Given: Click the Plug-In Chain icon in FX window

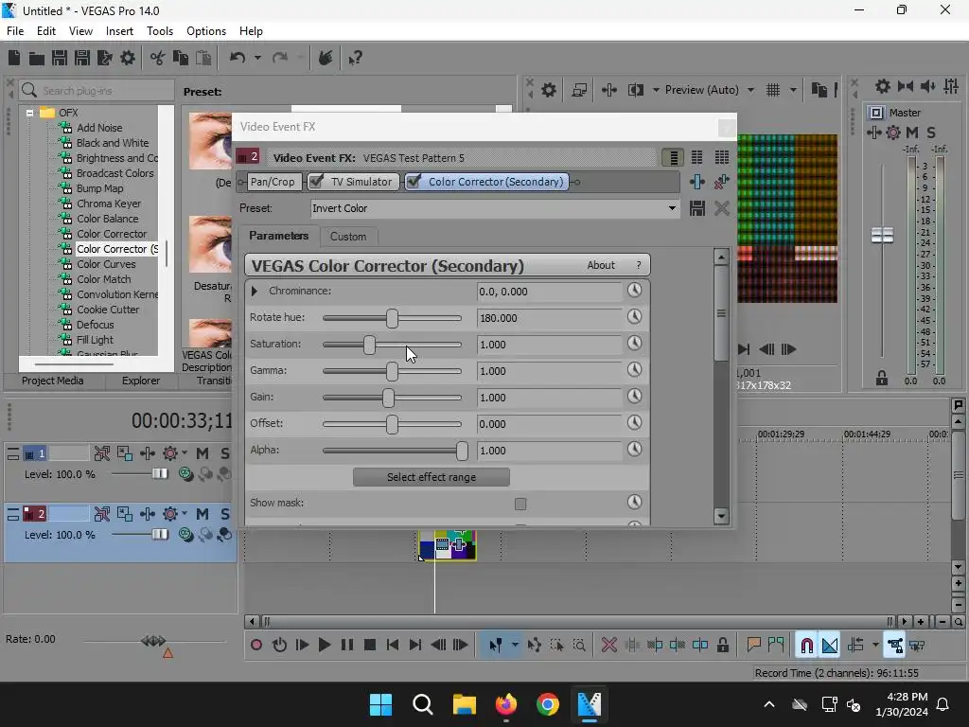Looking at the screenshot, I should (x=697, y=182).
